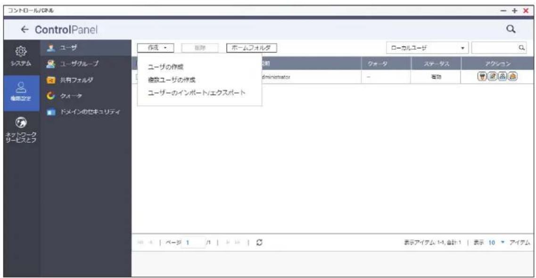Go to next page arrow
The height and width of the screenshot is (278, 536).
pos(228,243)
